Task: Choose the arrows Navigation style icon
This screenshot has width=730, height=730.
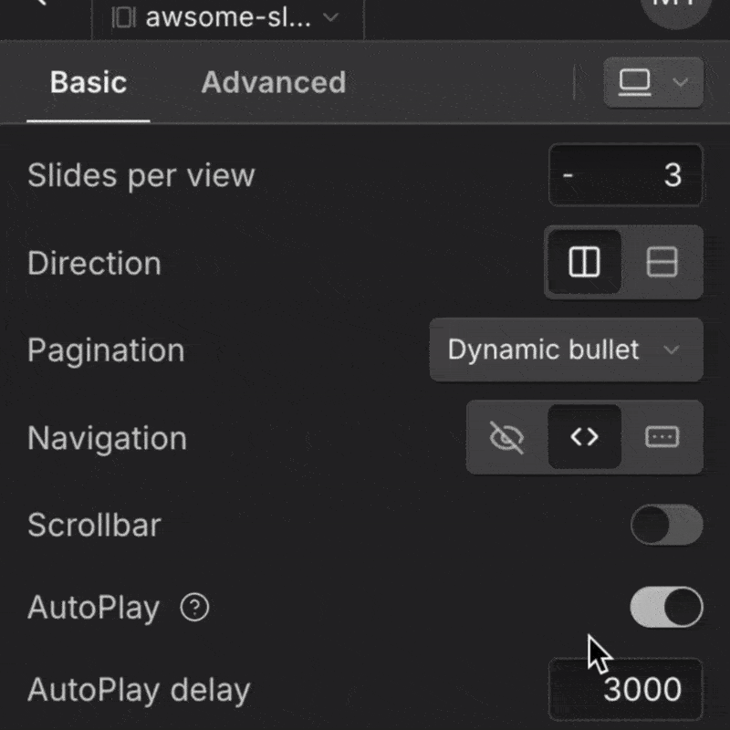Action: click(585, 437)
